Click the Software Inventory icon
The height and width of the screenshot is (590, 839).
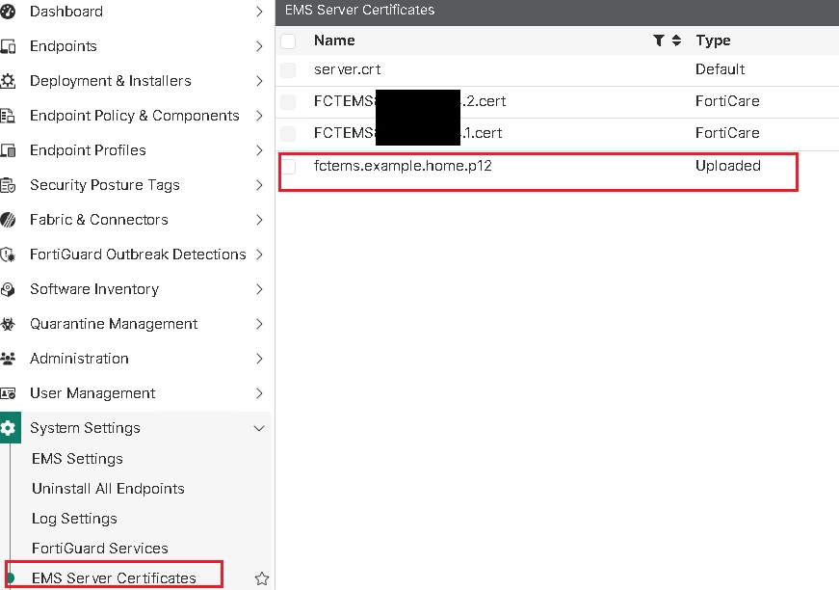click(x=8, y=289)
